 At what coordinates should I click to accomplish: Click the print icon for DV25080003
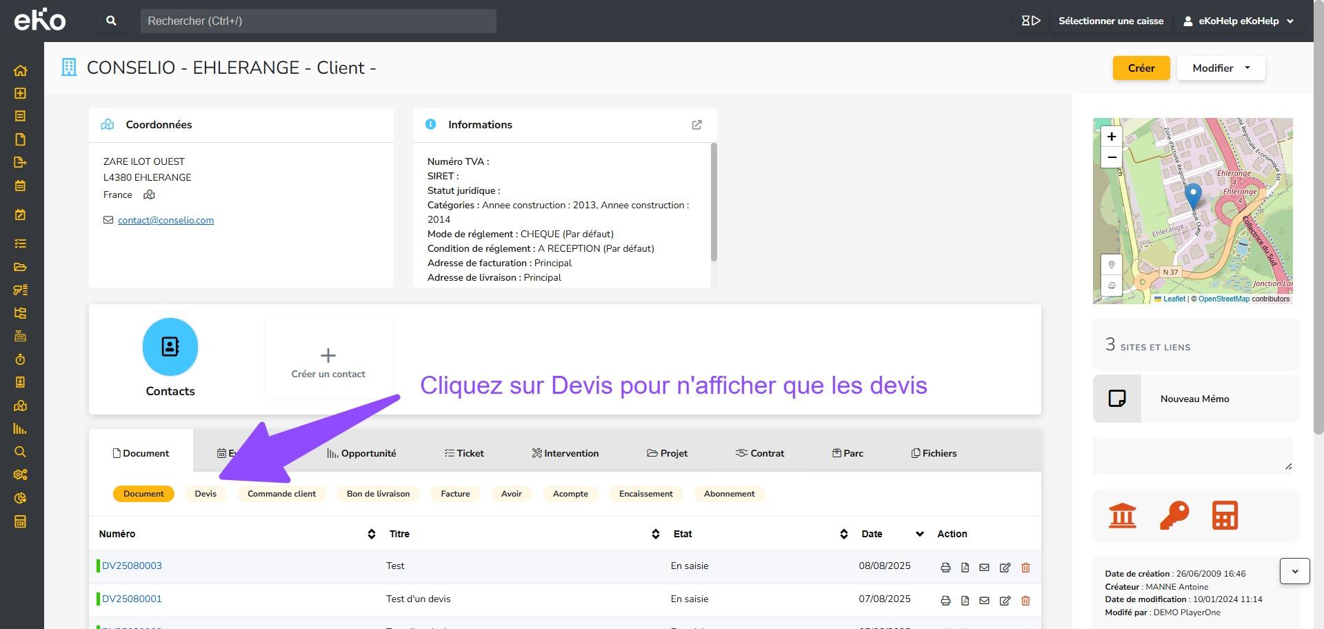point(945,567)
